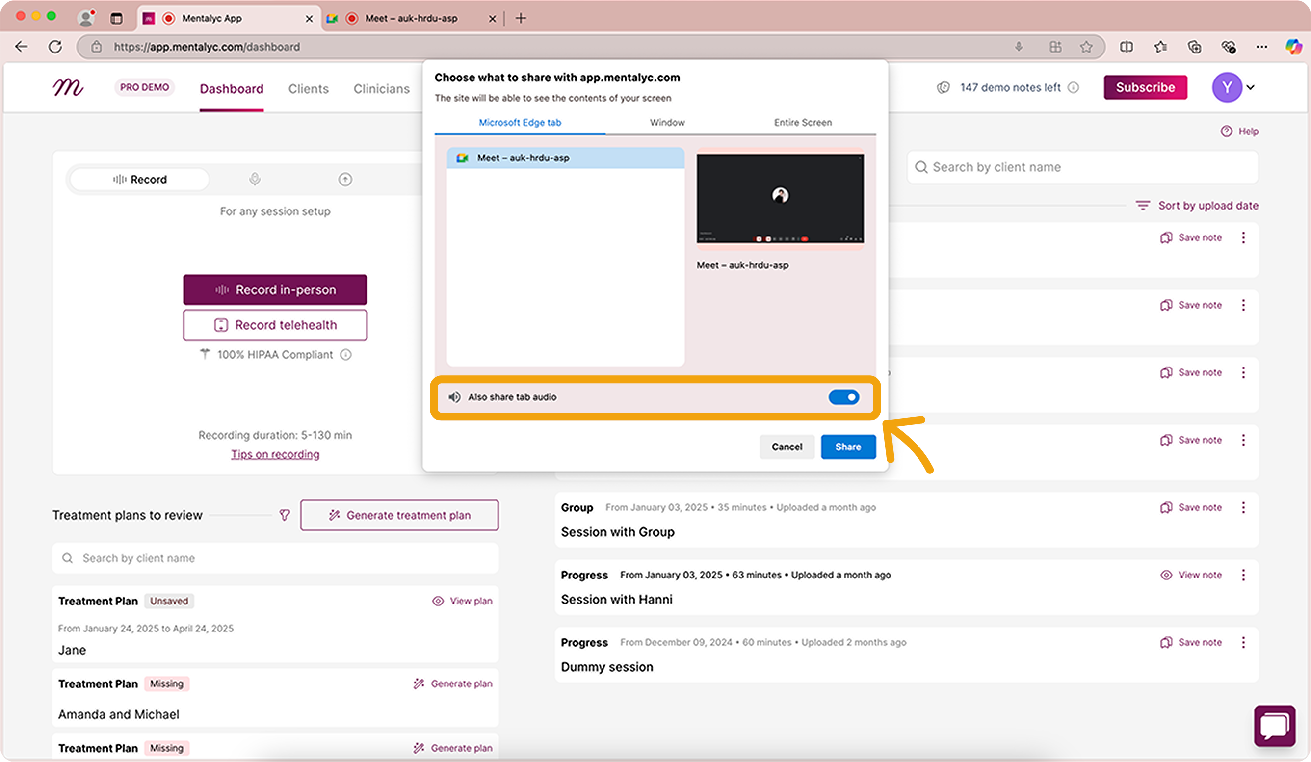
Task: Click the upload arrow icon in Record panel
Action: (345, 180)
